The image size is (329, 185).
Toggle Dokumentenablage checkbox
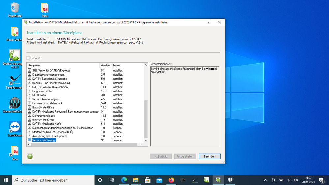29,115
